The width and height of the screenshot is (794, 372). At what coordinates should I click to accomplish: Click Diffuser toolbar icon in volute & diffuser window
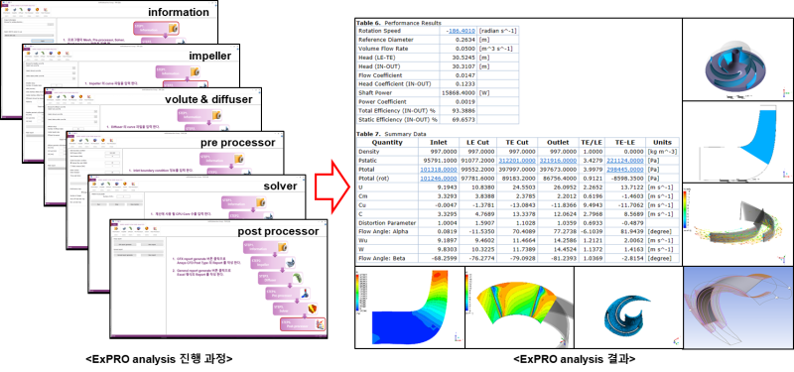66,97
